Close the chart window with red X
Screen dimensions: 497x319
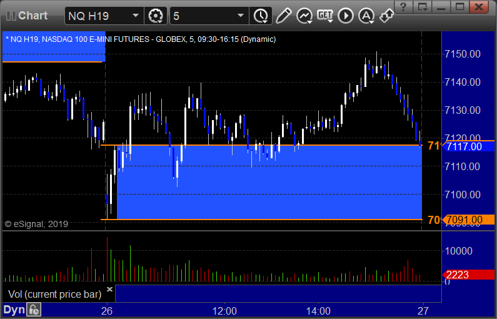tap(479, 7)
